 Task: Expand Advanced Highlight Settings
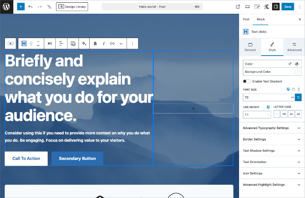point(272,185)
